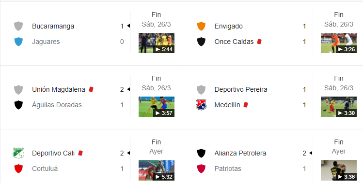Play the Bucaramanga vs Jaguares highlights video
The image size is (363, 183).
pos(157,43)
